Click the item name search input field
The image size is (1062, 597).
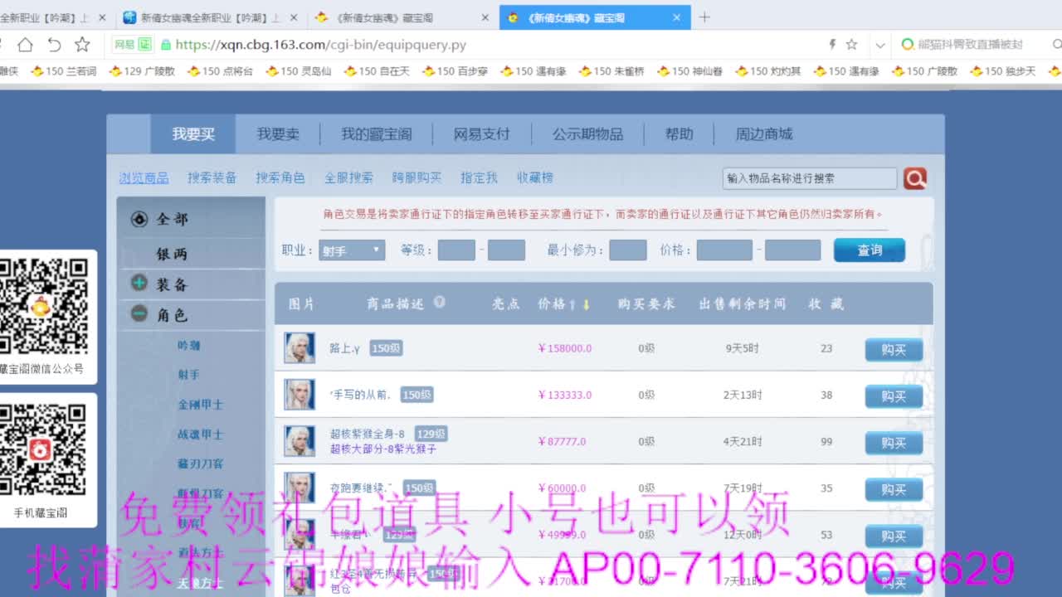(809, 177)
